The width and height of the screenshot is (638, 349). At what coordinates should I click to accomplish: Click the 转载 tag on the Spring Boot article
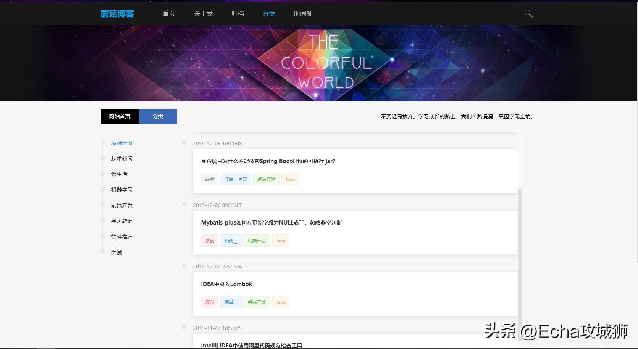pyautogui.click(x=209, y=179)
